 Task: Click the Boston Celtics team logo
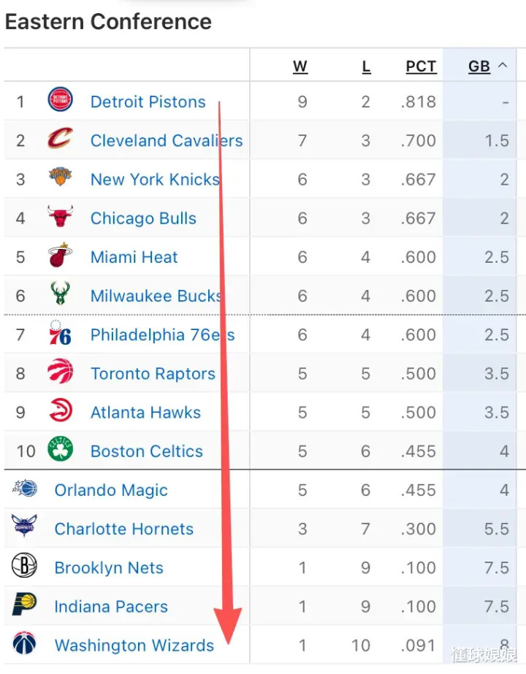[x=61, y=450]
